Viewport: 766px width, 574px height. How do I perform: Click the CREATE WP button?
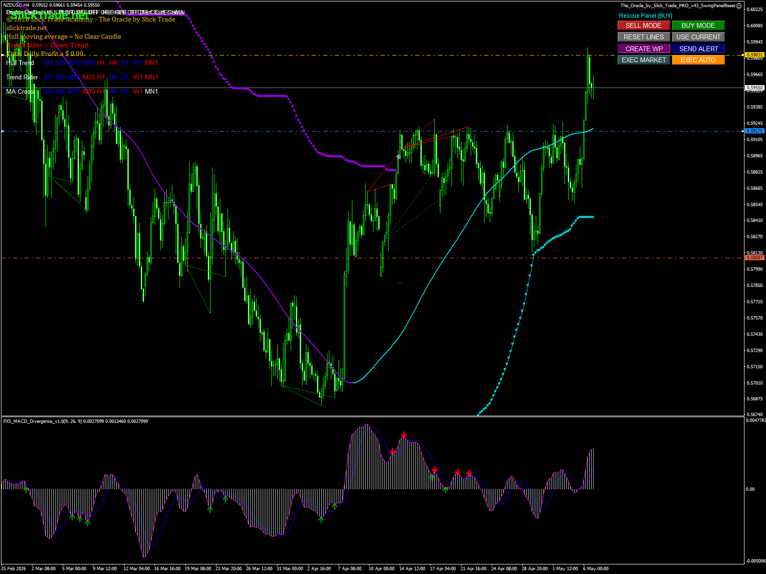pyautogui.click(x=643, y=48)
